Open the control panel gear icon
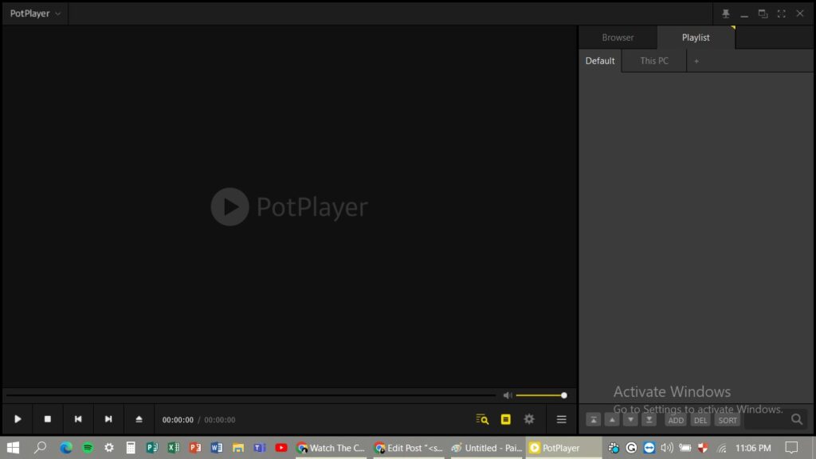Image resolution: width=816 pixels, height=459 pixels. 529,419
